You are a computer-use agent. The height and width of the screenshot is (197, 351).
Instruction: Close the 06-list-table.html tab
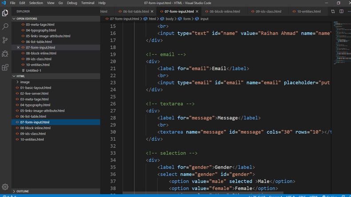(152, 12)
